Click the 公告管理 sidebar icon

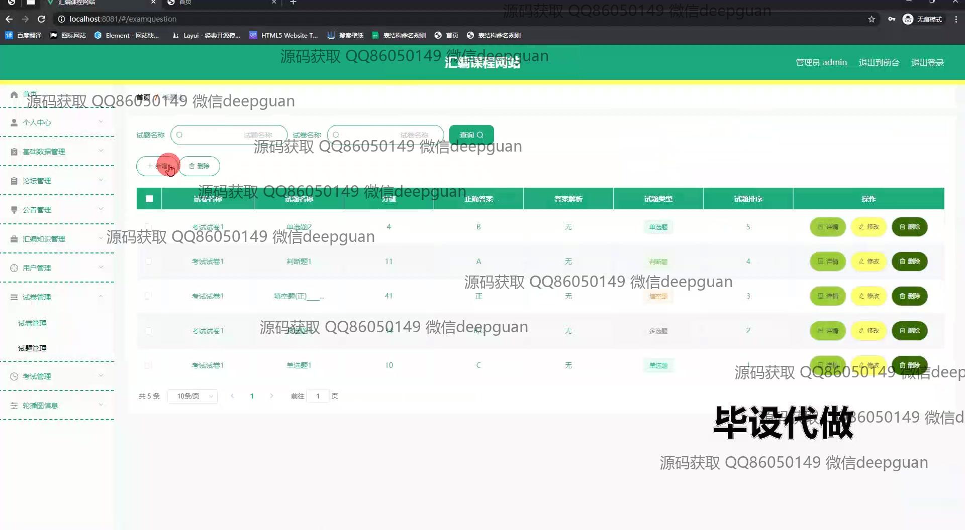point(14,210)
